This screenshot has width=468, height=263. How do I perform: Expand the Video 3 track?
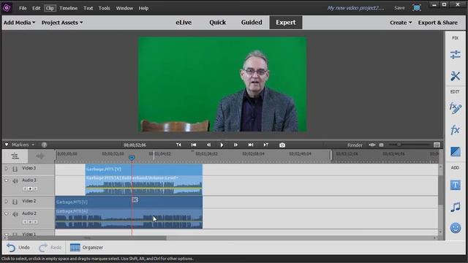click(x=7, y=169)
